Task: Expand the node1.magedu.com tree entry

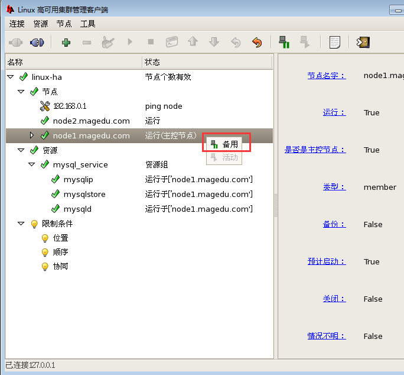Action: (32, 135)
